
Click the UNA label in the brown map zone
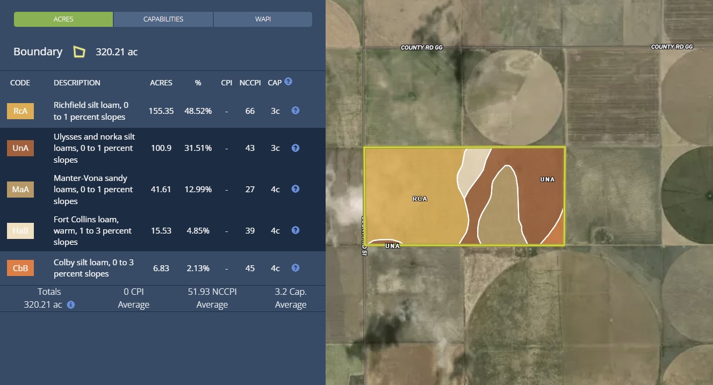click(x=547, y=179)
